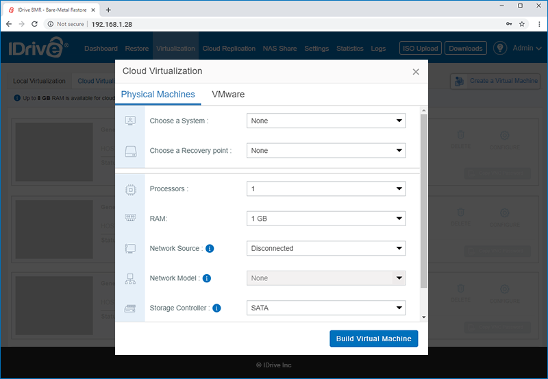
Task: Open the Choose a Recovery point dropdown
Action: pyautogui.click(x=326, y=150)
